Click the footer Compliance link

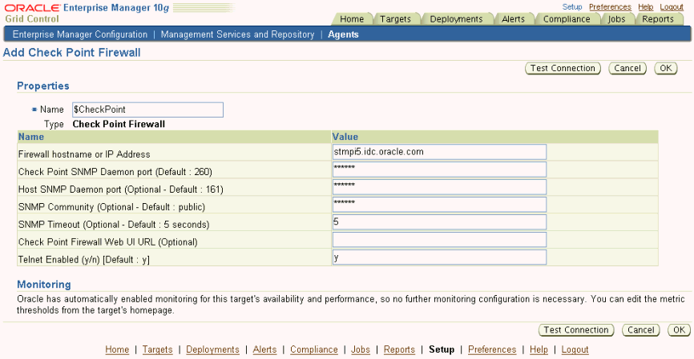coord(314,349)
